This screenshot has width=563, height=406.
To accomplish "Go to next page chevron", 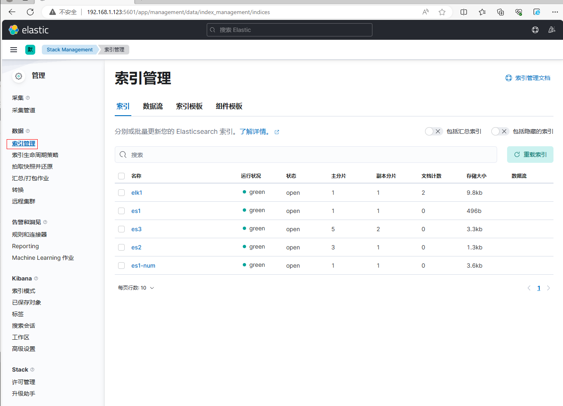I will (x=548, y=288).
